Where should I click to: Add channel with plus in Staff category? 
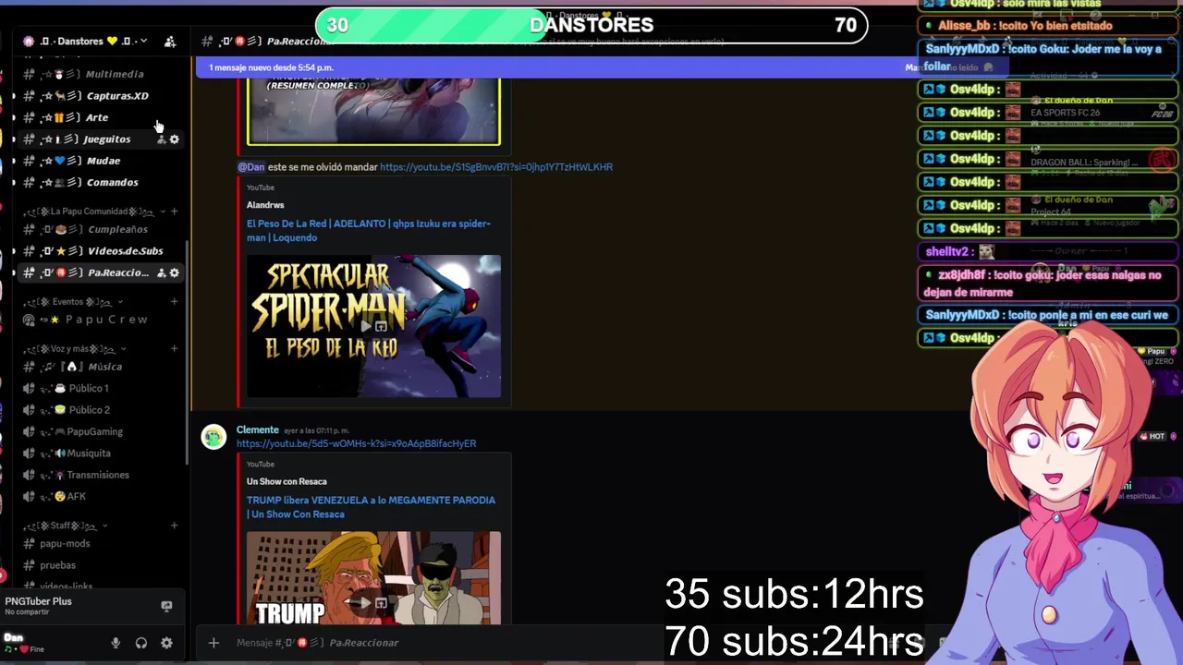click(174, 526)
